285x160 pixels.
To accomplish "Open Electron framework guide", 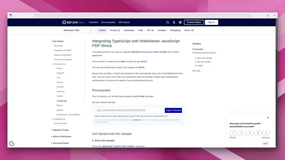I will 61,92.
